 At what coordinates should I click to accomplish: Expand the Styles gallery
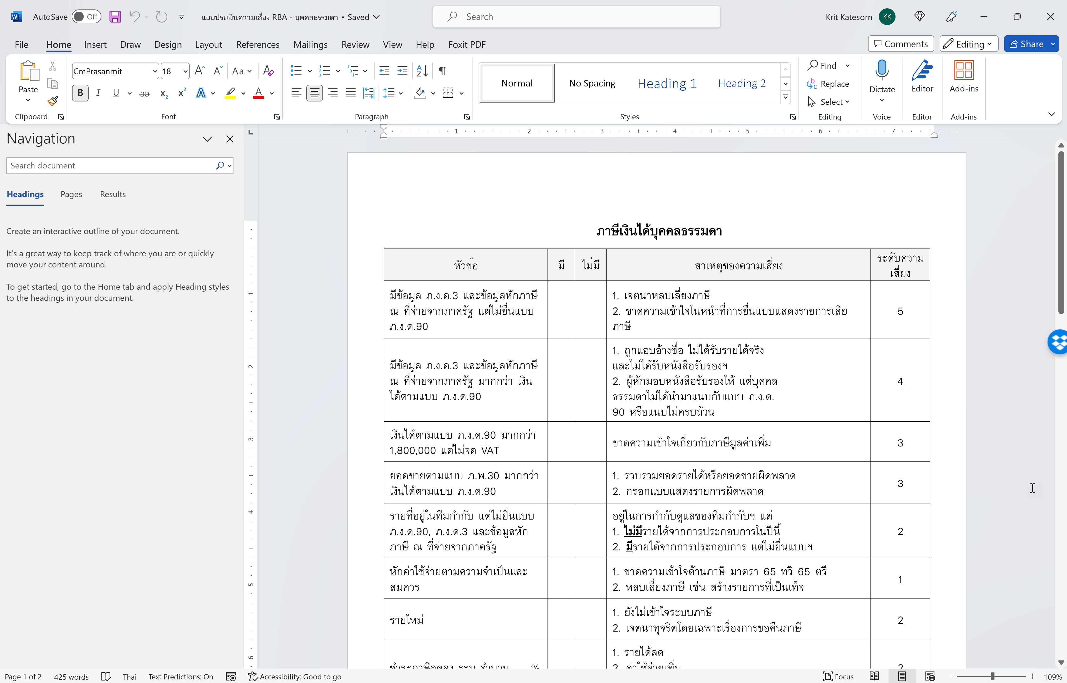785,97
